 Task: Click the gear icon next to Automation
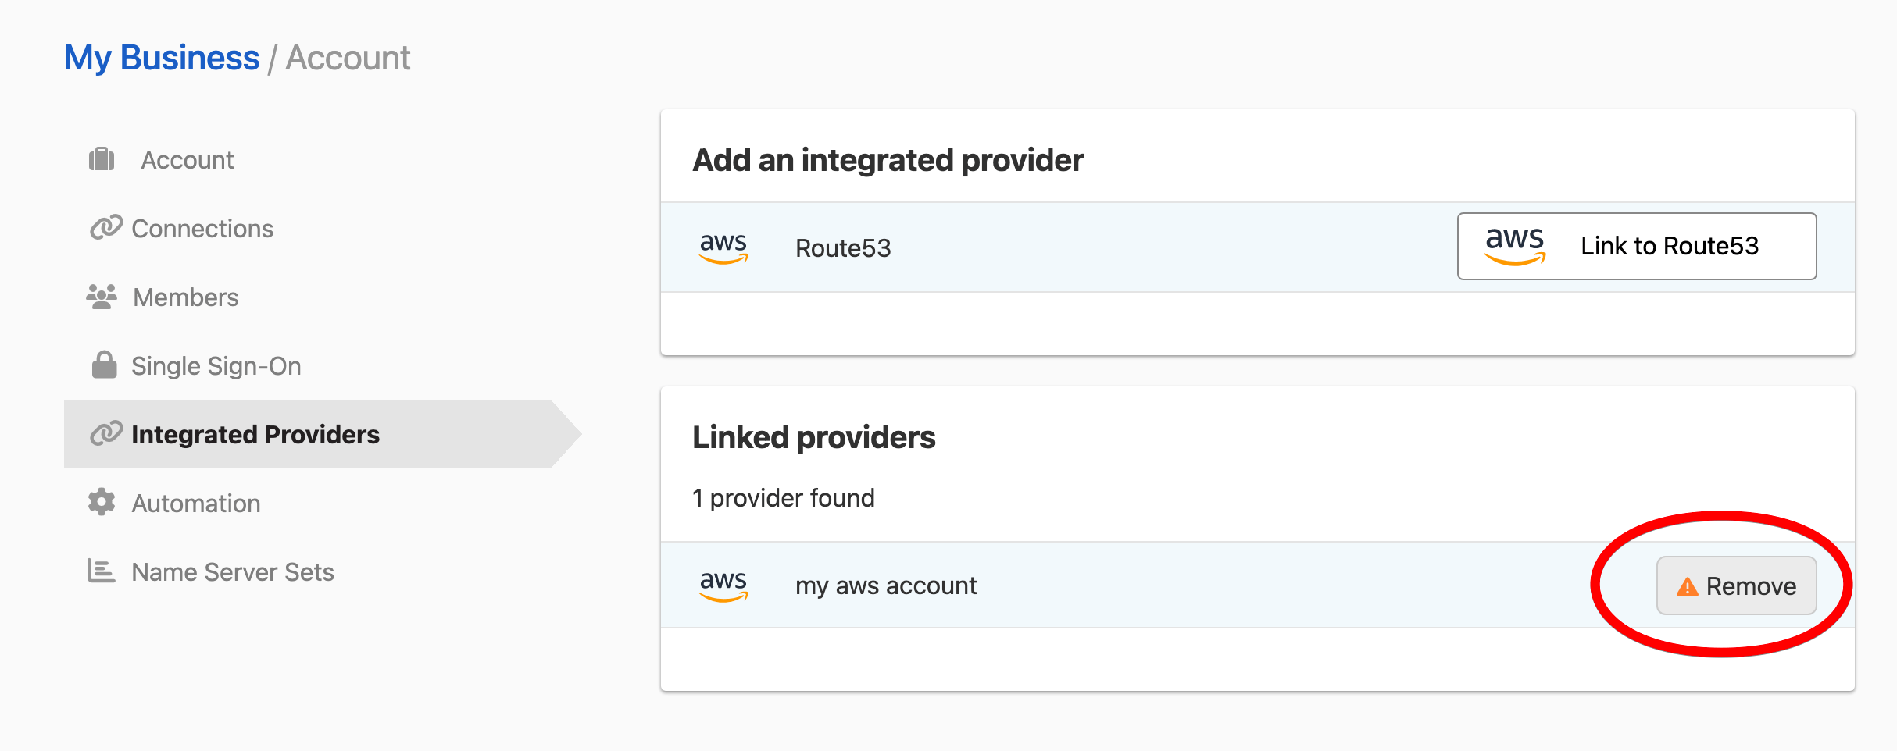click(102, 502)
